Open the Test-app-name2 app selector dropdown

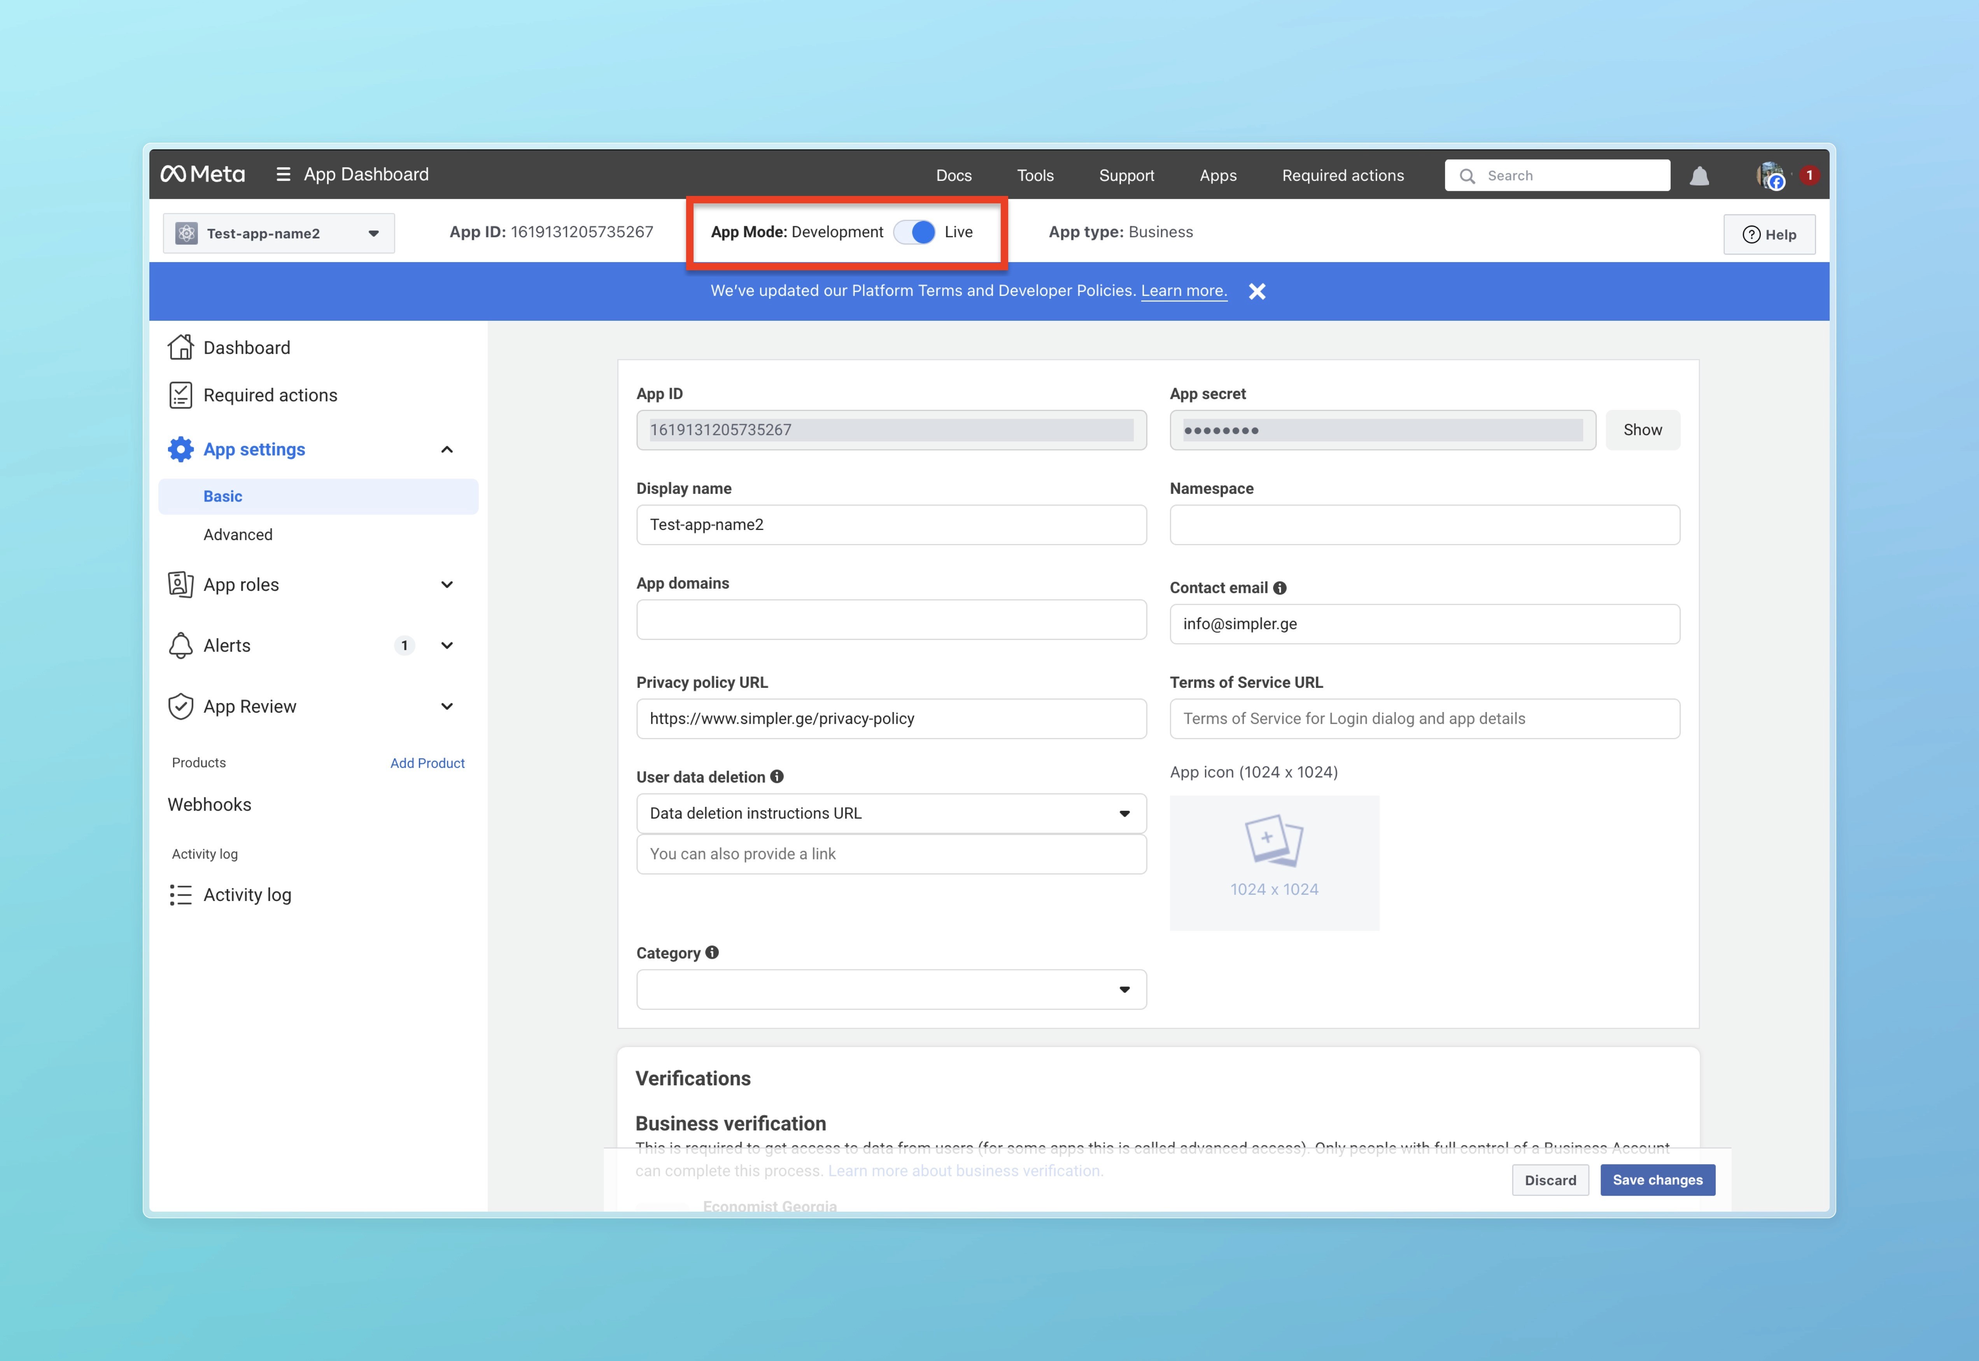click(x=279, y=234)
